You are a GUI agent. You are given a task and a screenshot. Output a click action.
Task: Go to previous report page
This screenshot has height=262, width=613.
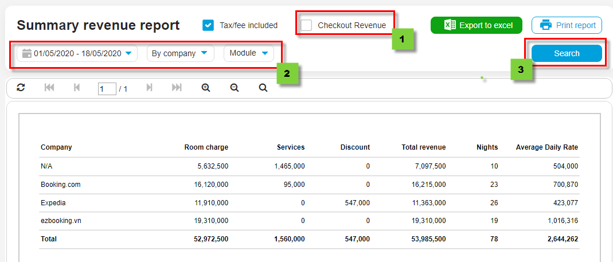tap(77, 88)
